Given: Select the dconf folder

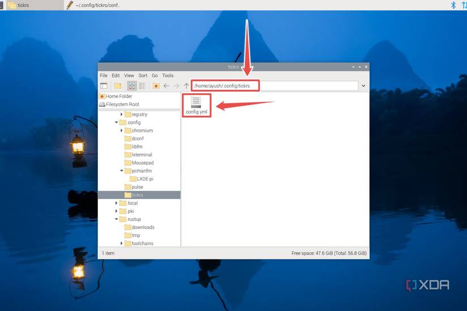Looking at the screenshot, I should [134, 139].
